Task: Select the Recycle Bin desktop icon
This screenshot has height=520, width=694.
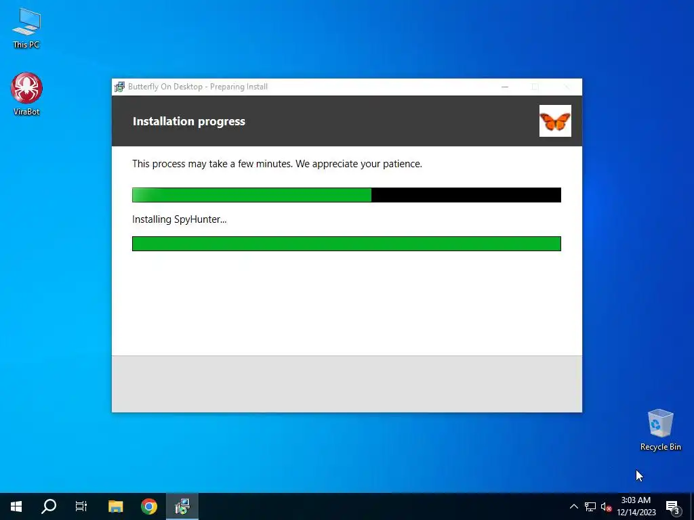Action: [660, 430]
